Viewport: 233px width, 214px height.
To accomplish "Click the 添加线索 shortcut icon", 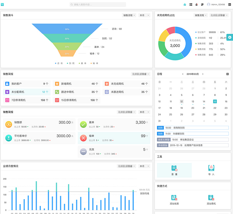I will click(x=174, y=198).
